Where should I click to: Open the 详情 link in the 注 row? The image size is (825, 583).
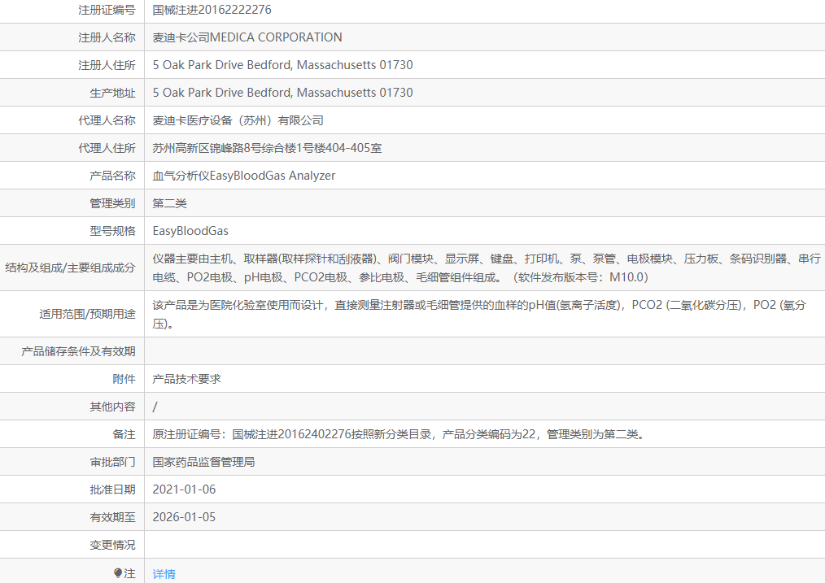(x=164, y=573)
